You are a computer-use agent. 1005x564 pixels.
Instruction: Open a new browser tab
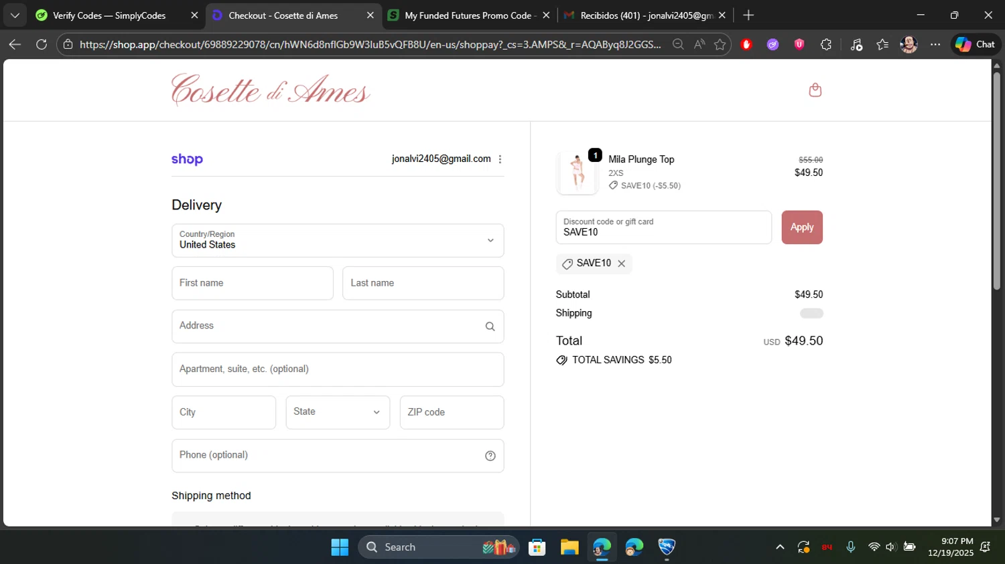click(x=748, y=15)
